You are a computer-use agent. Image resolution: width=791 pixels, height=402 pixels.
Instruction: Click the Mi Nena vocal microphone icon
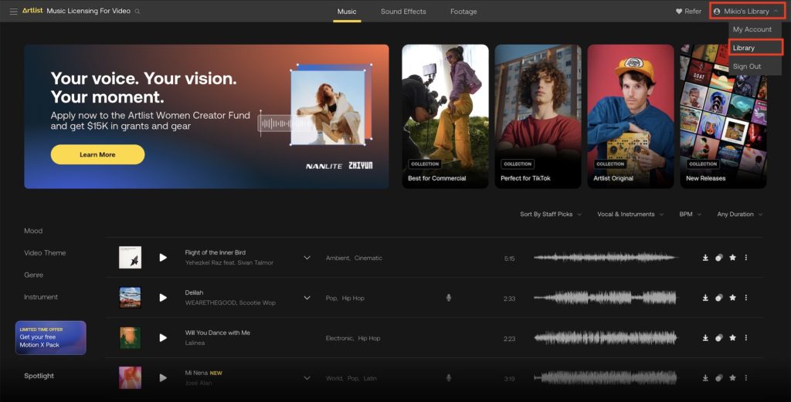point(449,378)
